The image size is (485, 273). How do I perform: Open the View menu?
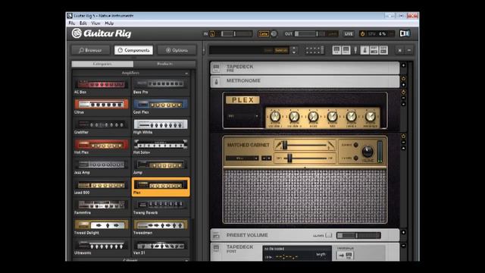click(x=95, y=24)
